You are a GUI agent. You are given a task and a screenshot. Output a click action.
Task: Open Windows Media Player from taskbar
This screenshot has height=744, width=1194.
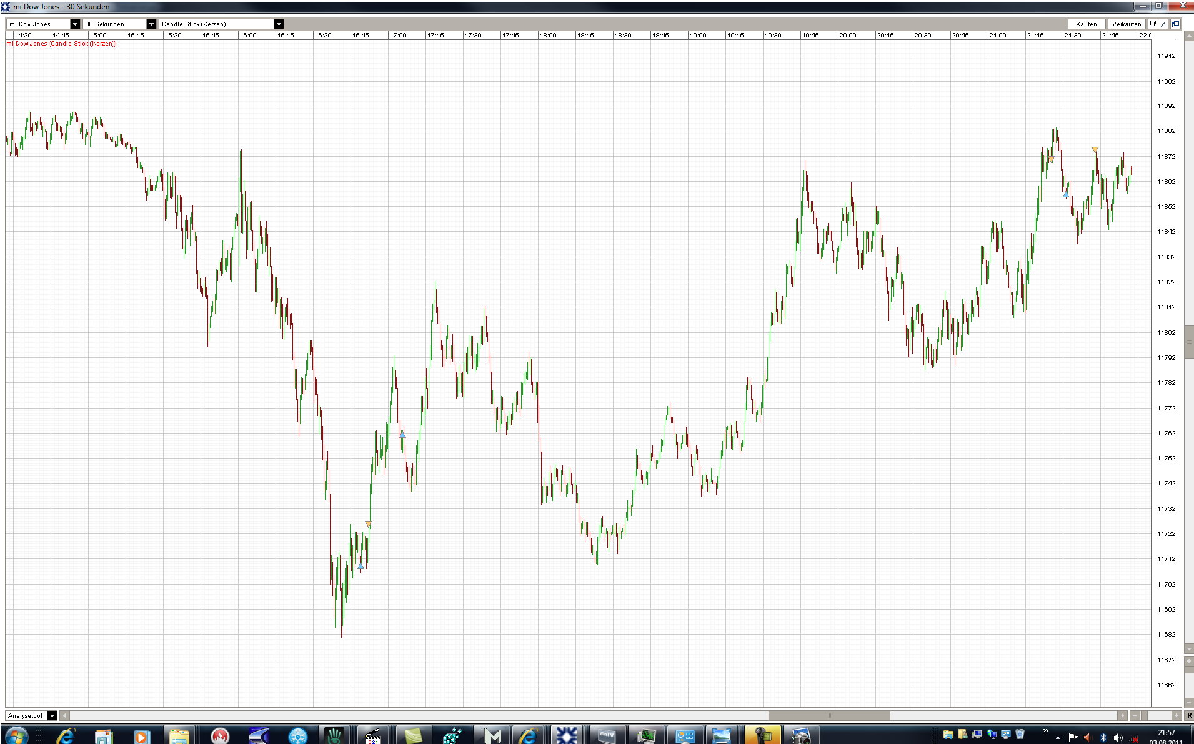(141, 736)
